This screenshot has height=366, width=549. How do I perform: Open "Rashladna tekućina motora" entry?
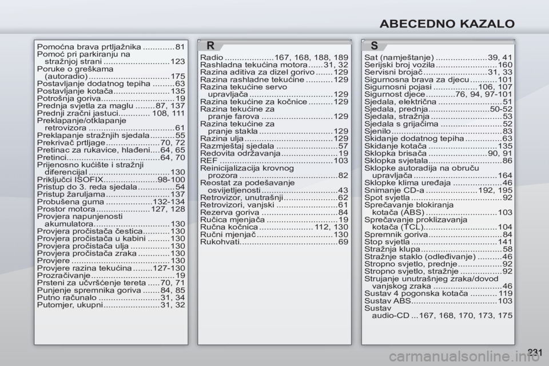coord(274,65)
